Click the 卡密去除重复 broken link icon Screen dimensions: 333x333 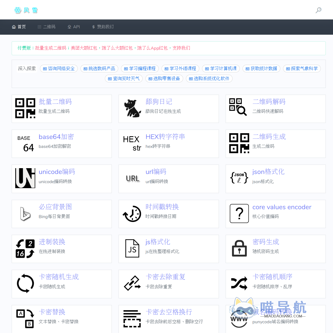click(132, 283)
